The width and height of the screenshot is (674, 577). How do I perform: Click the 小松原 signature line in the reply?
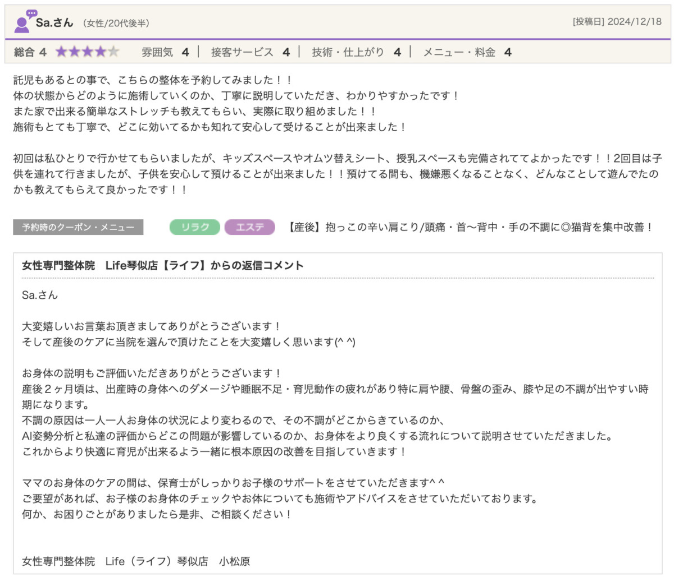coord(136,561)
